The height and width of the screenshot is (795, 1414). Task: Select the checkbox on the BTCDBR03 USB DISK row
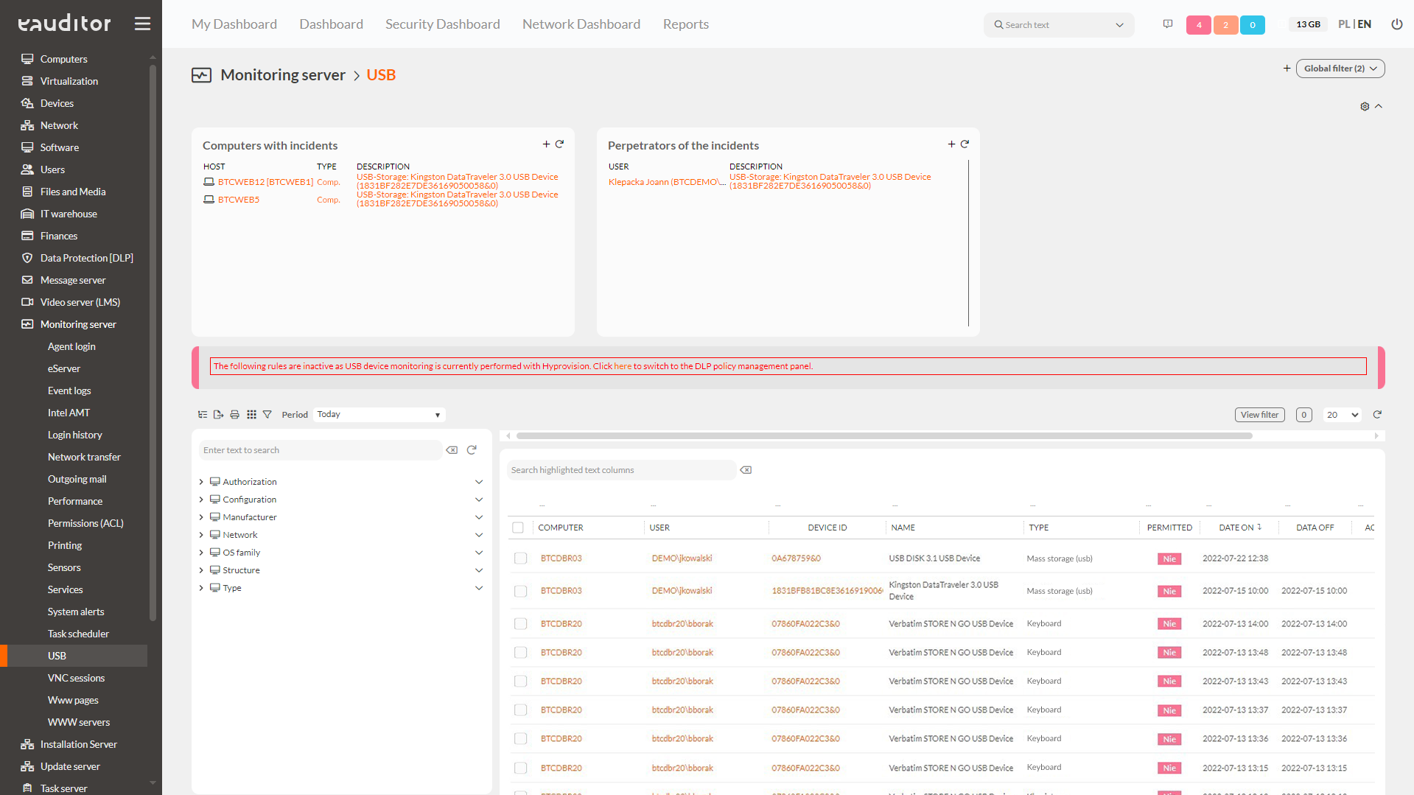pos(520,558)
